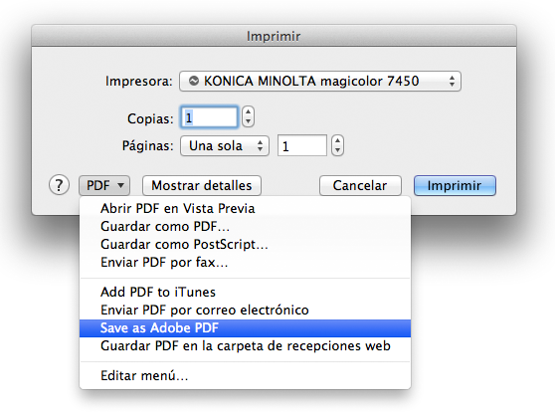Click the Cancelar button
This screenshot has height=419, width=555.
click(360, 185)
